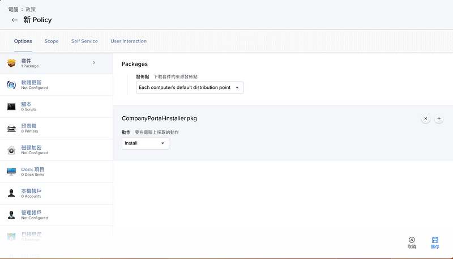Click the 套件 package box icon
The height and width of the screenshot is (259, 453).
pyautogui.click(x=11, y=63)
